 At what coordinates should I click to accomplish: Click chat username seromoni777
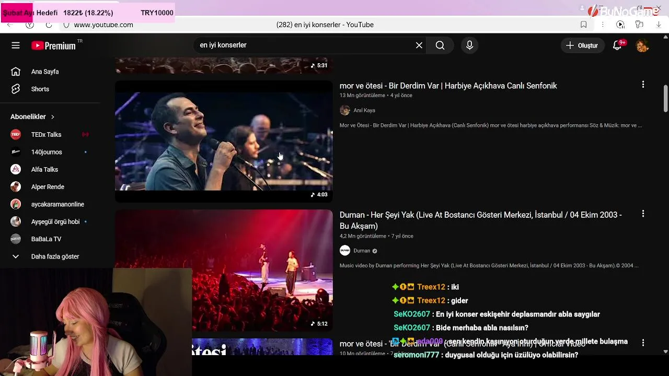(x=417, y=355)
